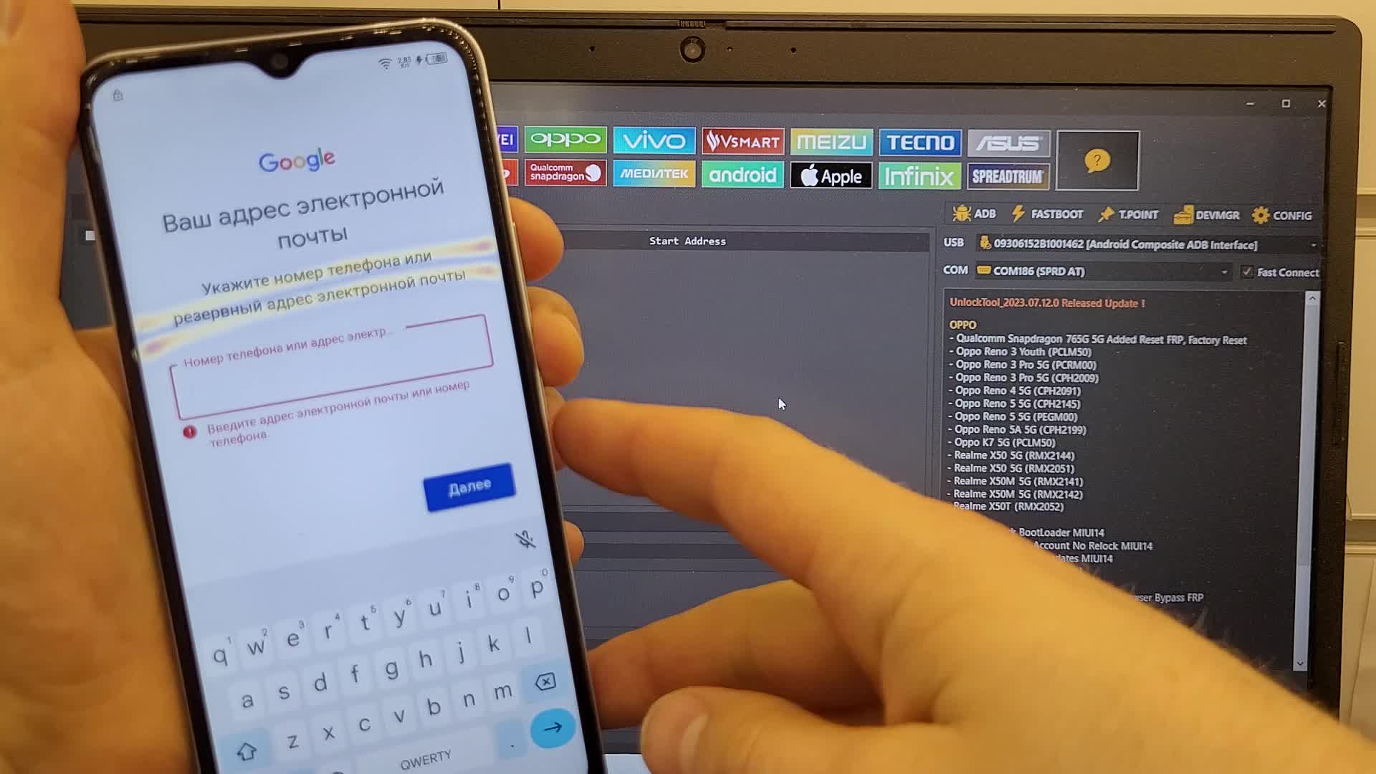Screen dimensions: 1376x774
Task: Select the OPPO brand tab
Action: tap(564, 142)
